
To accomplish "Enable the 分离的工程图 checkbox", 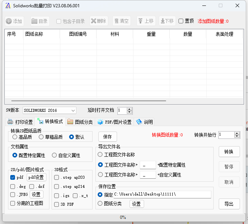I will click(12, 203).
